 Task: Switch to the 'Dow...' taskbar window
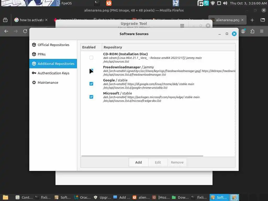pyautogui.click(x=180, y=197)
